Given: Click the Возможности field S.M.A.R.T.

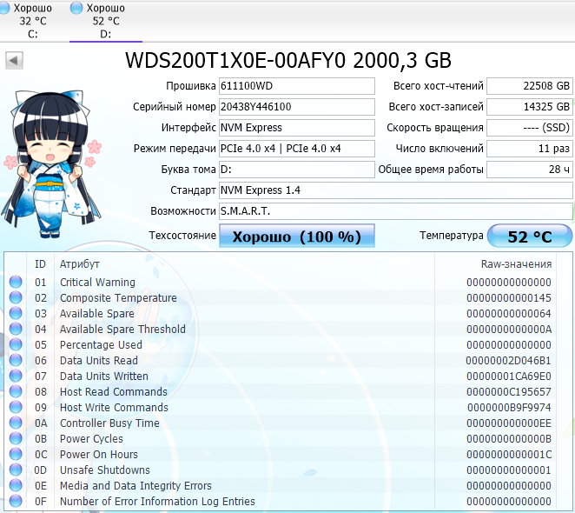Looking at the screenshot, I should tap(396, 211).
